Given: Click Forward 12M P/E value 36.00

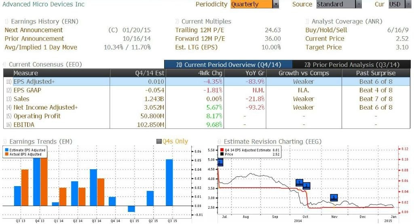Looking at the screenshot, I should (x=273, y=39).
